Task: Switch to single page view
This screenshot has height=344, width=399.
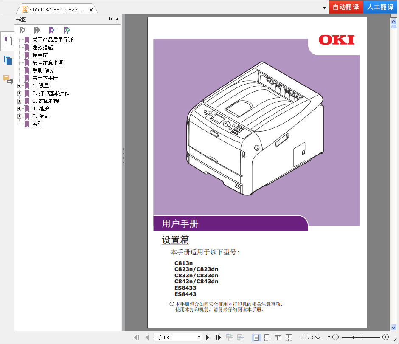Action: tap(256, 337)
